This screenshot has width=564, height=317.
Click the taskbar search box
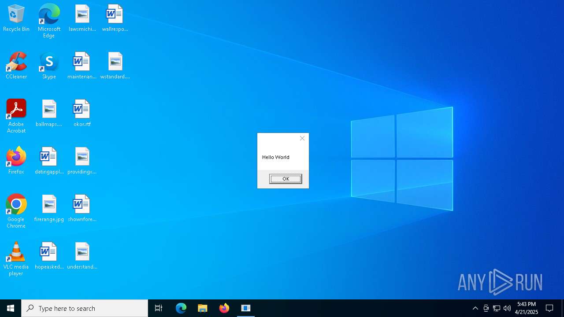85,308
